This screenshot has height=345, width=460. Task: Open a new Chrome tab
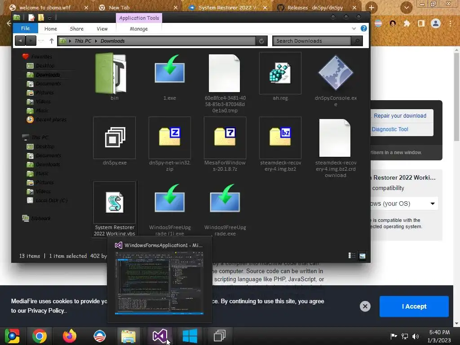372,8
